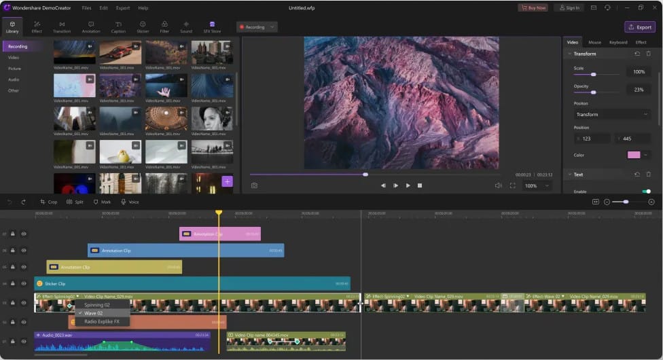This screenshot has height=360, width=663.
Task: Toggle the Text Enable switch
Action: pos(646,192)
